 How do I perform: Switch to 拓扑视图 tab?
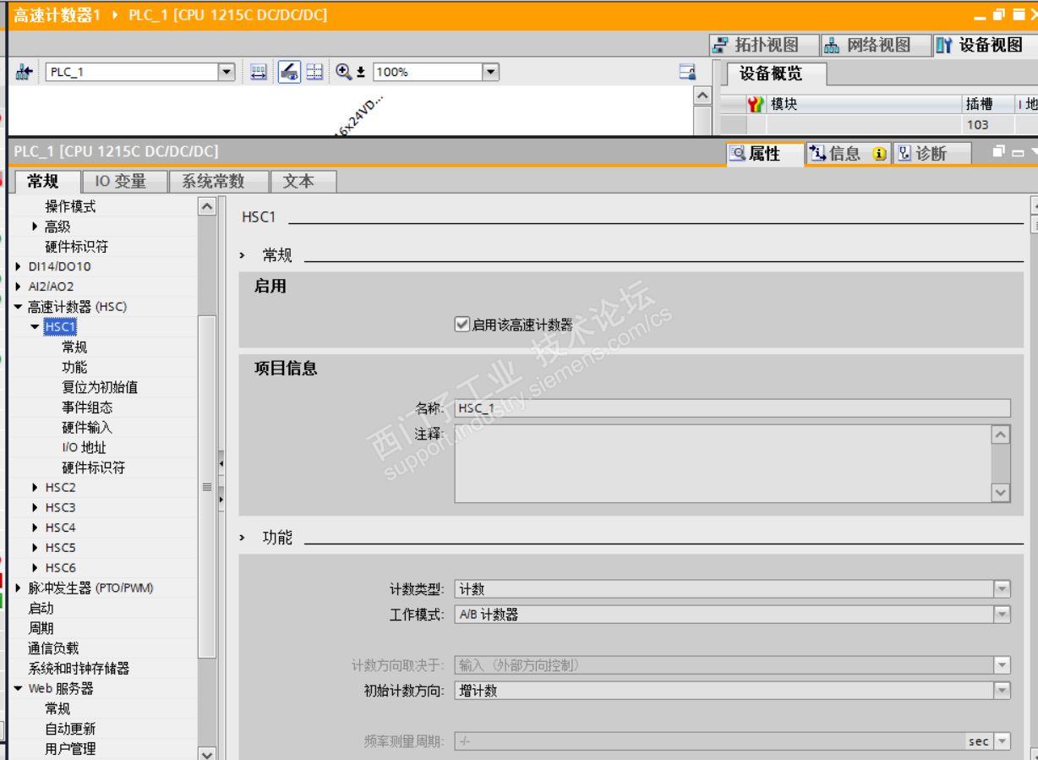765,44
